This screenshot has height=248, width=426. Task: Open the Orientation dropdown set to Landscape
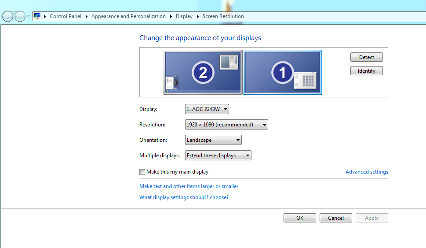point(213,140)
